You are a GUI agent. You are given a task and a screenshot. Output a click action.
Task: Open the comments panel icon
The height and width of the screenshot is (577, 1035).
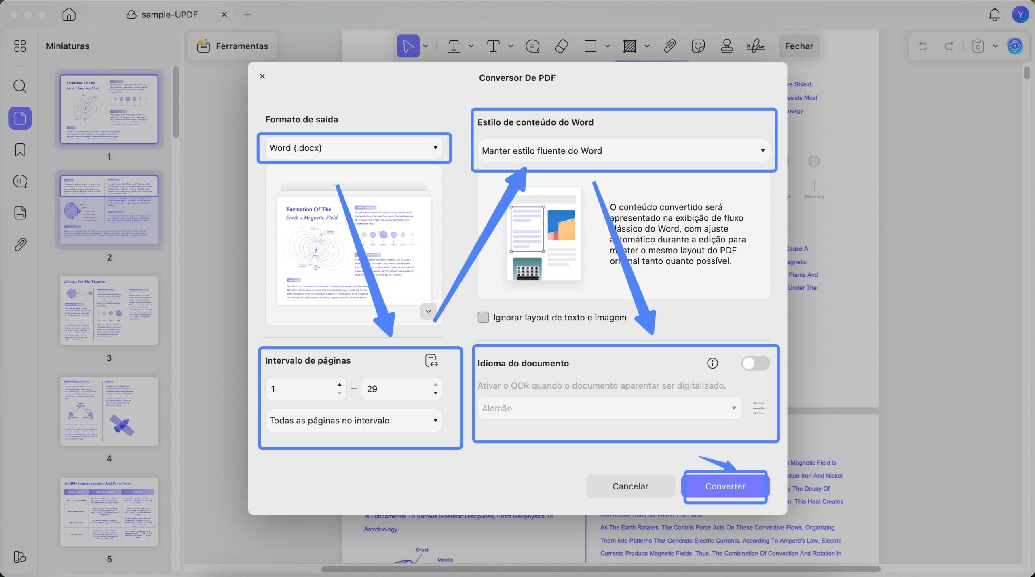[20, 181]
